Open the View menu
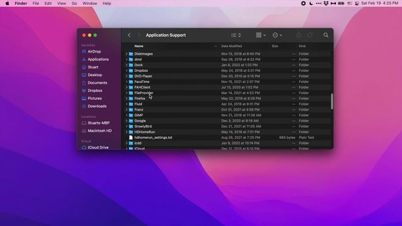This screenshot has height=226, width=402. click(62, 3)
